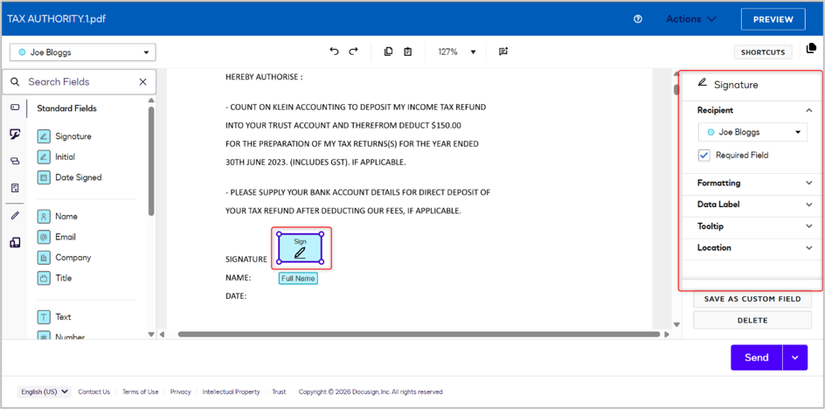
Task: Select the standard fields sidebar icon
Action: tap(15, 107)
